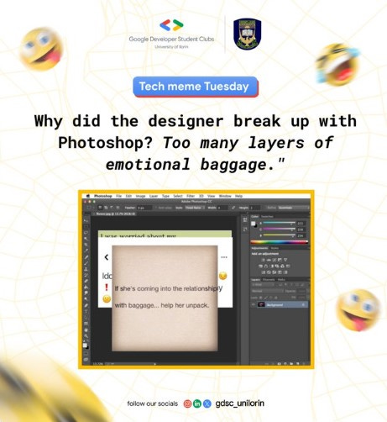This screenshot has height=422, width=387.
Task: Click the Instagram social icon
Action: (x=187, y=404)
